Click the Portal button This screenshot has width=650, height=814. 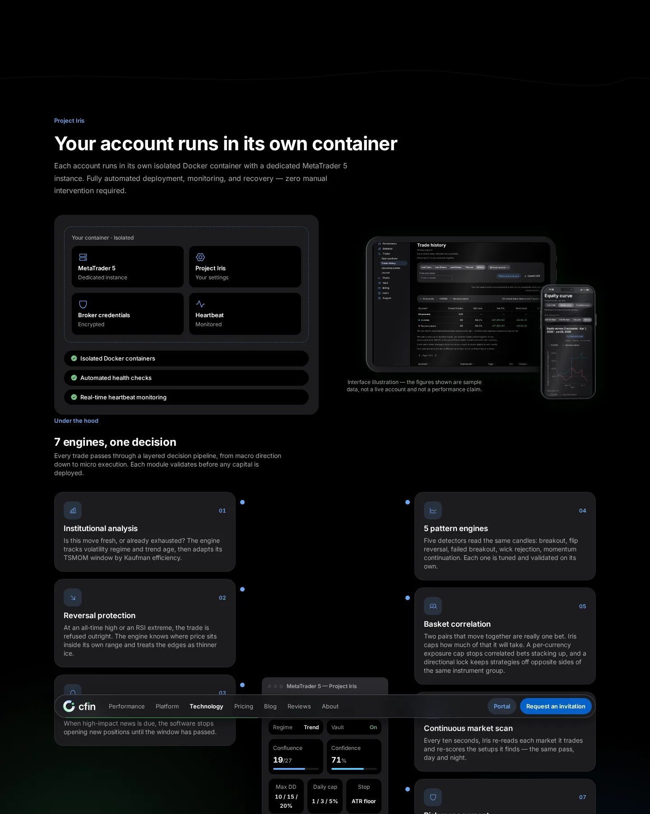(502, 707)
